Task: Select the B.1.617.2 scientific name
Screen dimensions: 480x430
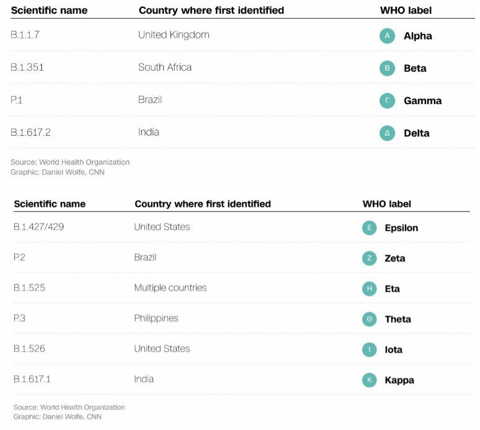Action: pos(33,132)
